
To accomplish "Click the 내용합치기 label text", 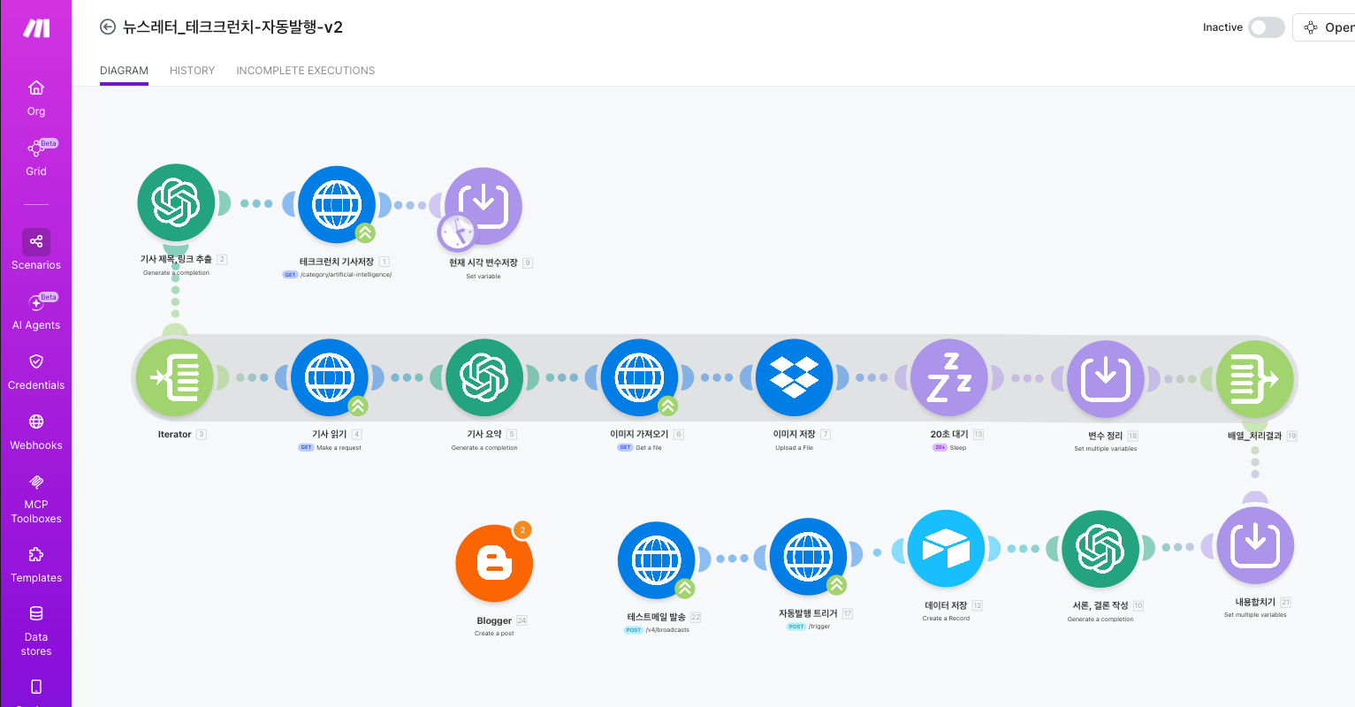I will [1255, 603].
